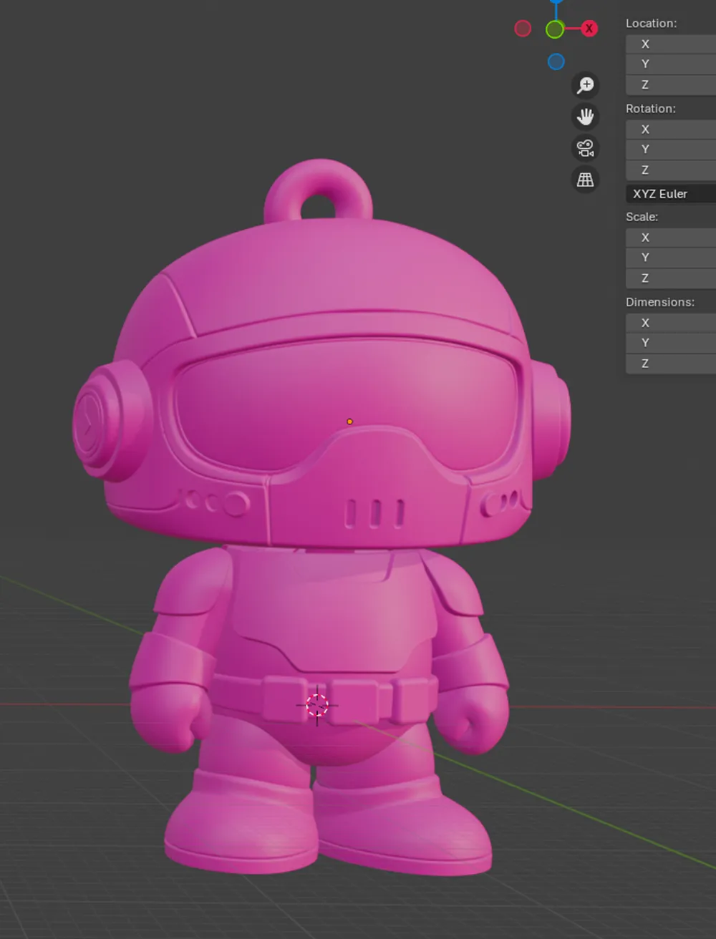Click the Scale X field

click(x=671, y=237)
